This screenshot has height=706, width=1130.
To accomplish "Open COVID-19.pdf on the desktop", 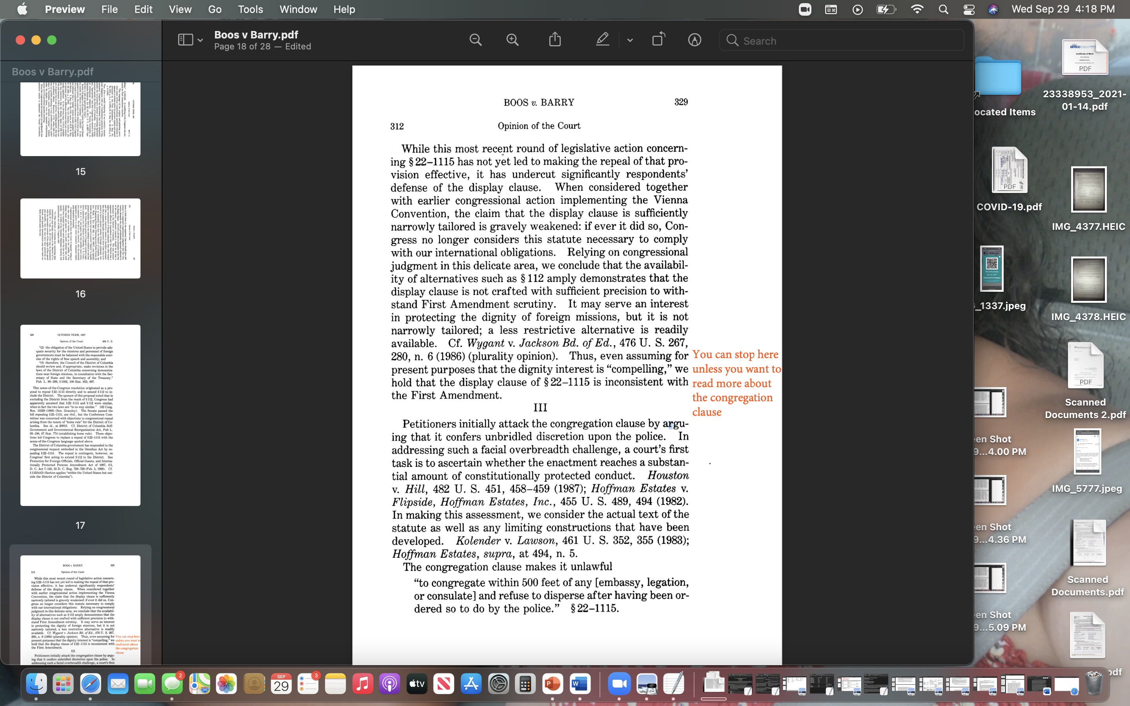I will (1009, 171).
